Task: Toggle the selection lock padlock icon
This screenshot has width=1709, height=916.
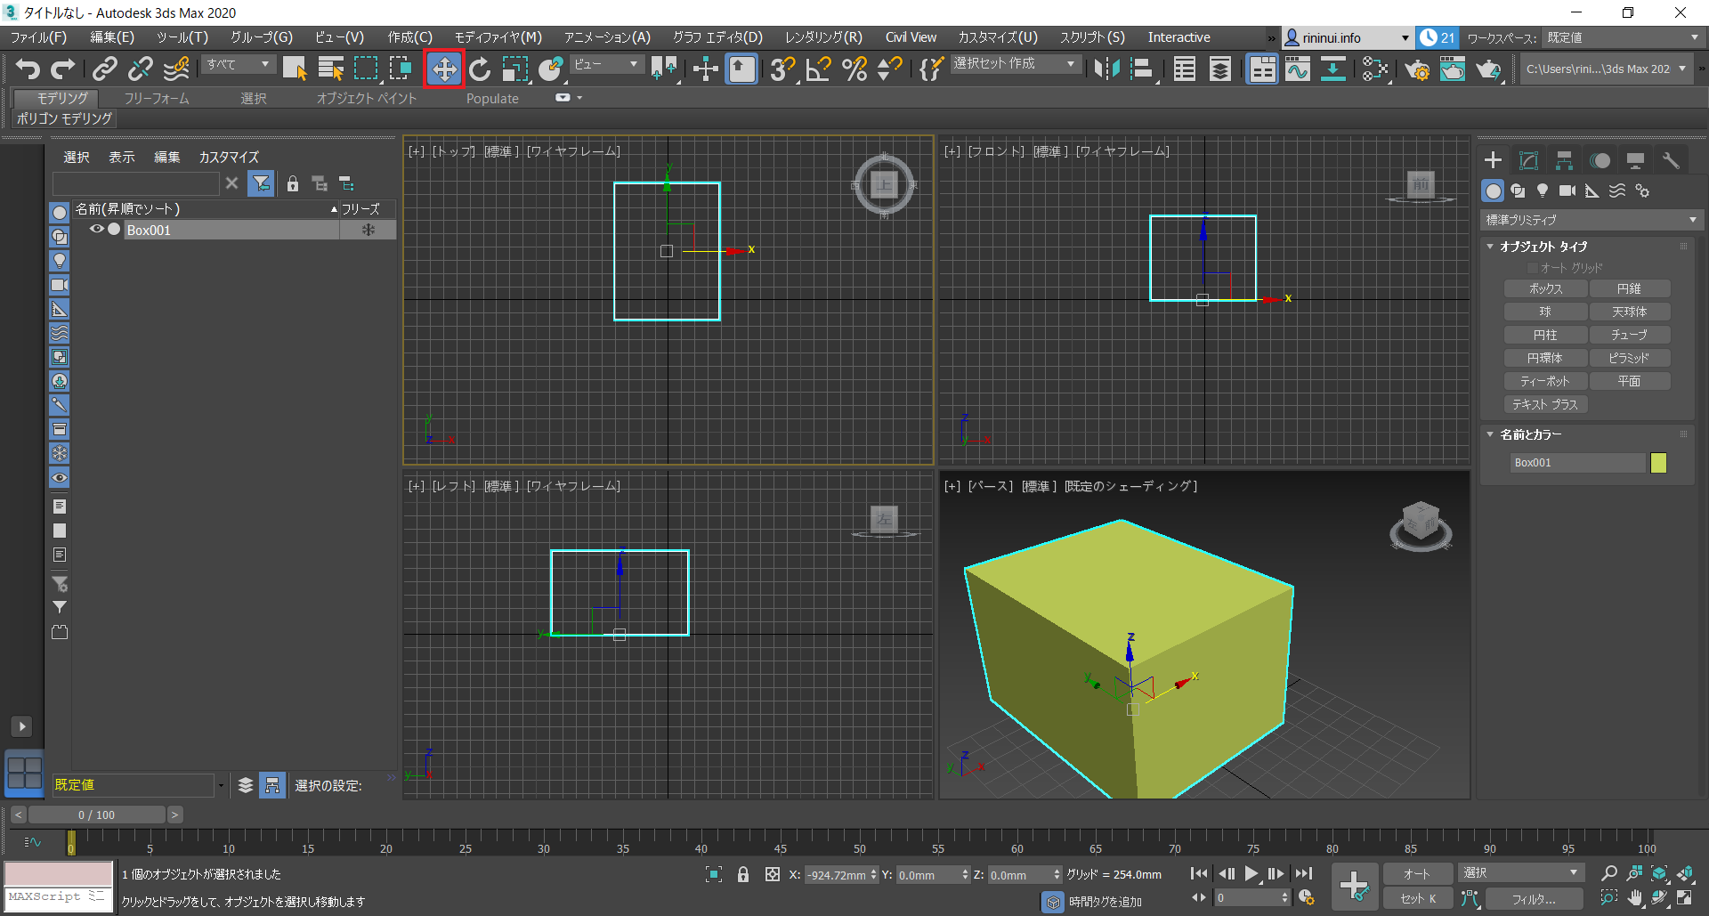Action: pyautogui.click(x=743, y=875)
